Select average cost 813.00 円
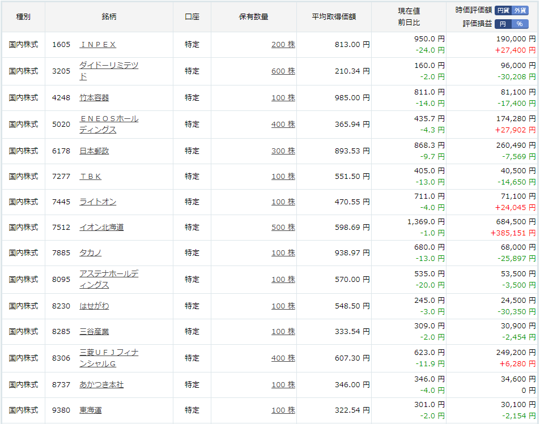Viewport: 540px width, 424px height. tap(352, 45)
